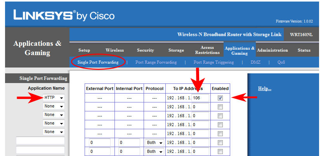This screenshot has height=156, width=321.
Task: Click the Internal Port column header
Action: 129,88
